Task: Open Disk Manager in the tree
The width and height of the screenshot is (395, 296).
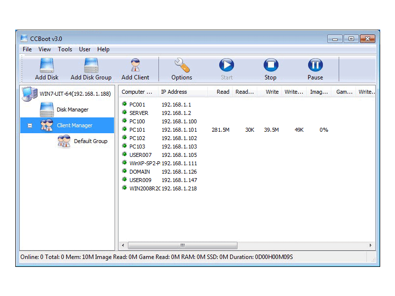Action: (x=73, y=110)
